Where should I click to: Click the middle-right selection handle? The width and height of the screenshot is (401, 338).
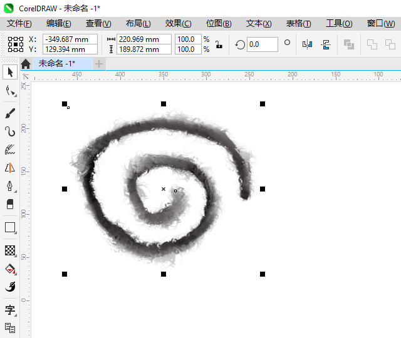click(x=263, y=189)
